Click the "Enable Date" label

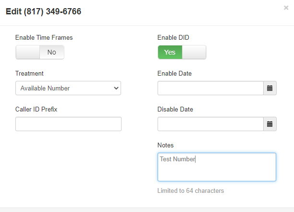[x=174, y=73]
